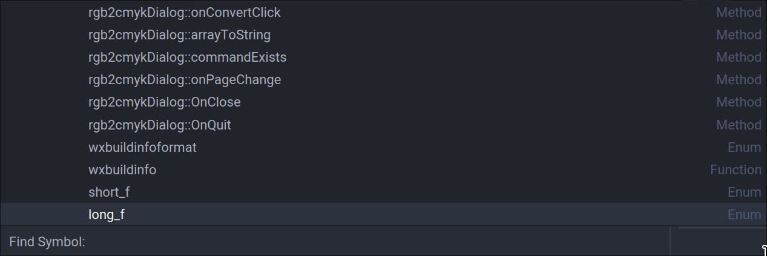Click the Method label beside onConvertClick
The width and height of the screenshot is (767, 256).
pyautogui.click(x=739, y=12)
